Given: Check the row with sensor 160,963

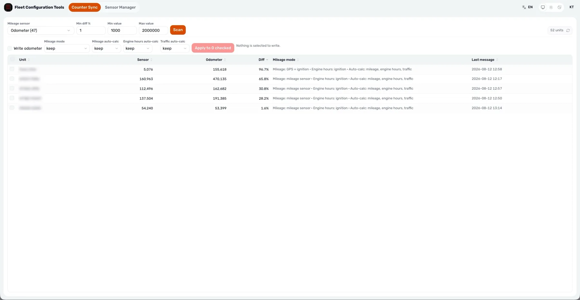Looking at the screenshot, I should pos(12,79).
